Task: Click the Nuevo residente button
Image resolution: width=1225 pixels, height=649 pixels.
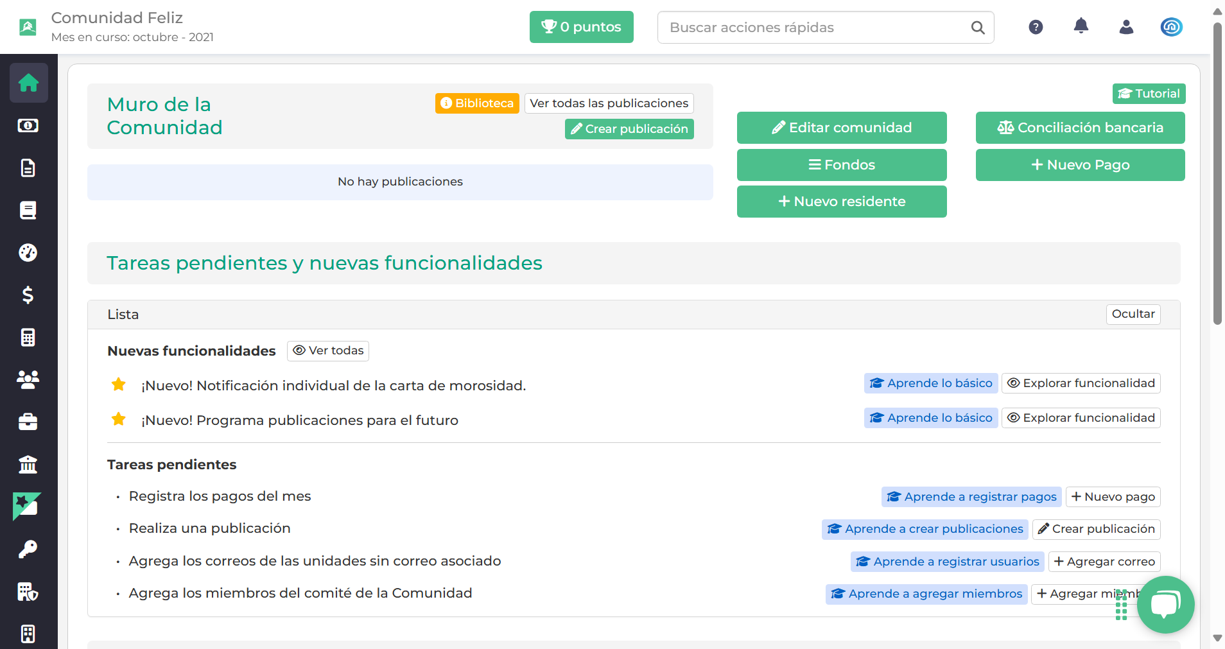Action: pyautogui.click(x=842, y=202)
